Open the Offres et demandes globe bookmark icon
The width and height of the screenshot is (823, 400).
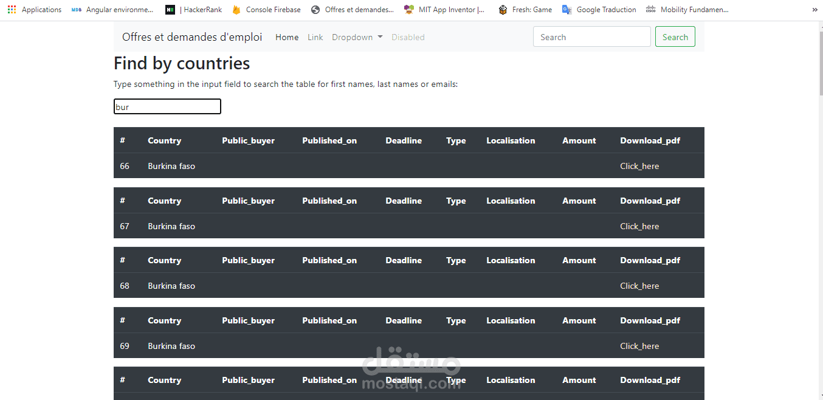[315, 10]
